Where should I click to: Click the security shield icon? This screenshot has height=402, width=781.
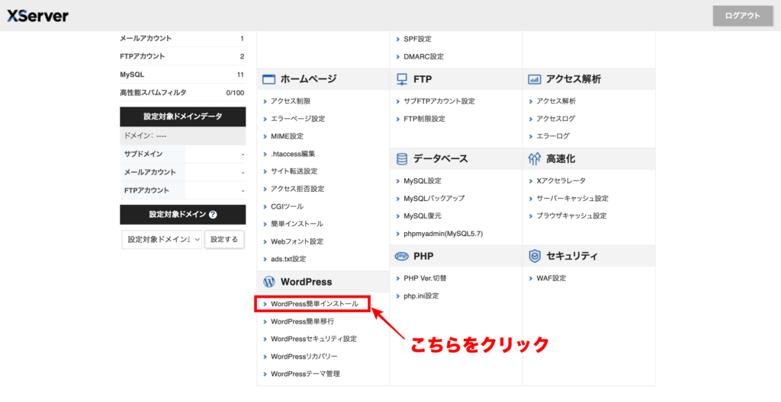point(535,256)
